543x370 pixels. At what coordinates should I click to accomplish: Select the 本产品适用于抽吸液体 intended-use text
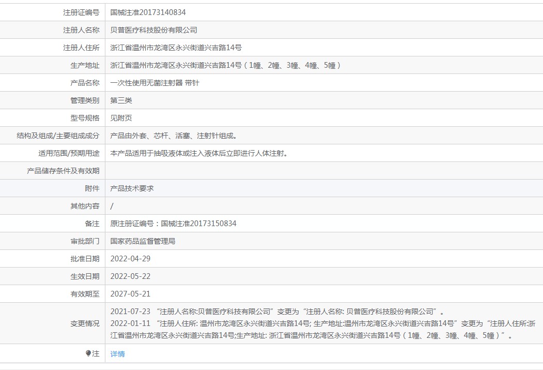[199, 153]
